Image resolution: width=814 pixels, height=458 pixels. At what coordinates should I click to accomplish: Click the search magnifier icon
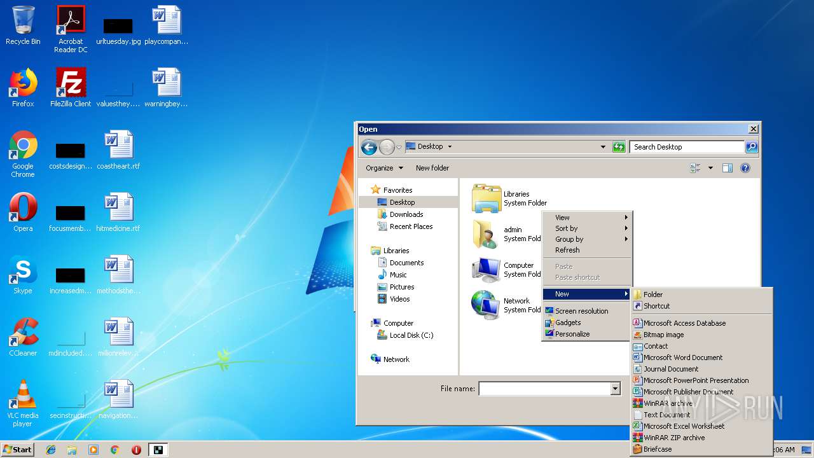tap(752, 147)
